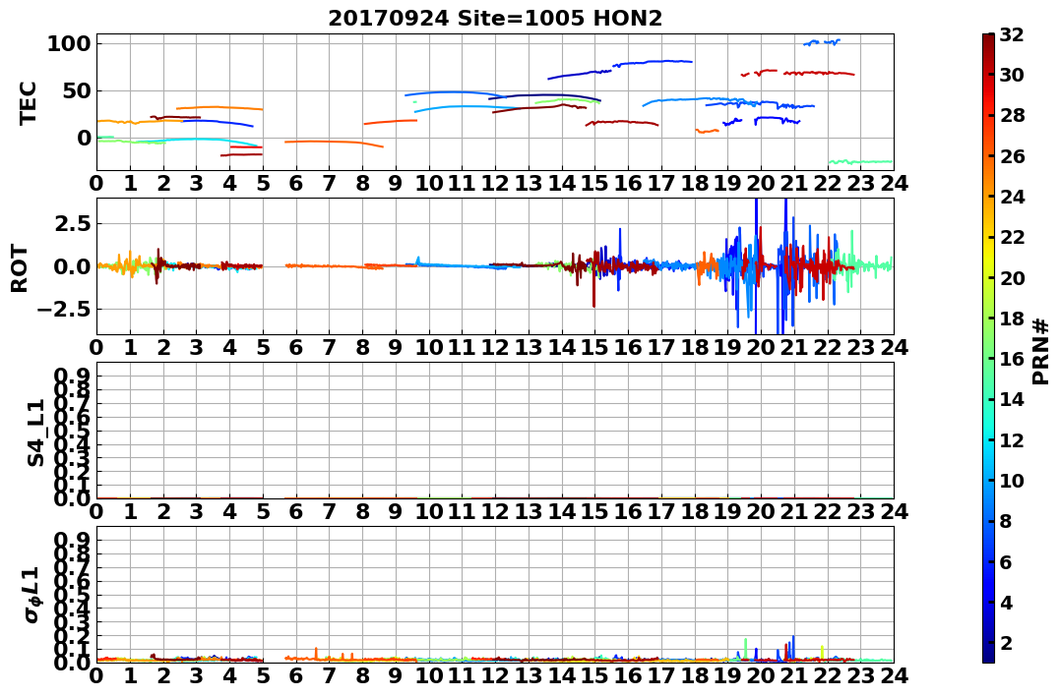Click hour 9 tick under the σφL1 panel
This screenshot has width=1060, height=697.
(396, 675)
